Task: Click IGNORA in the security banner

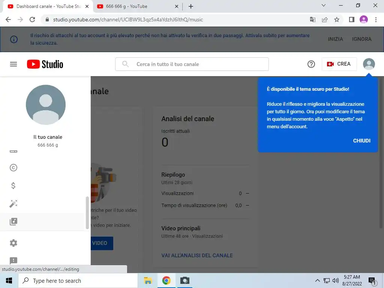Action: pyautogui.click(x=362, y=39)
